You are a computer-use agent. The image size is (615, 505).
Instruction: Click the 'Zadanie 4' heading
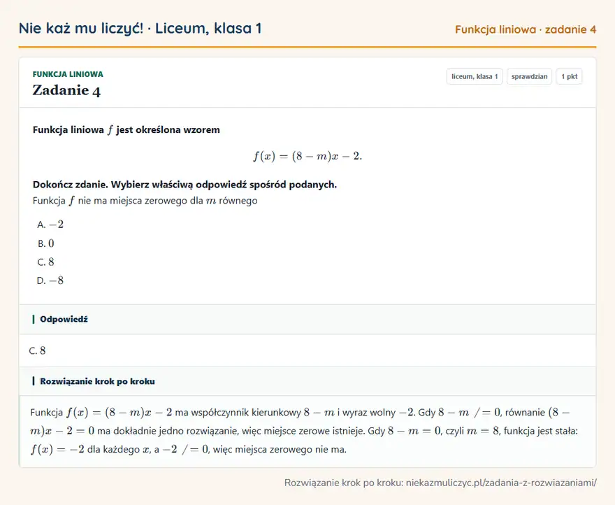(x=66, y=90)
